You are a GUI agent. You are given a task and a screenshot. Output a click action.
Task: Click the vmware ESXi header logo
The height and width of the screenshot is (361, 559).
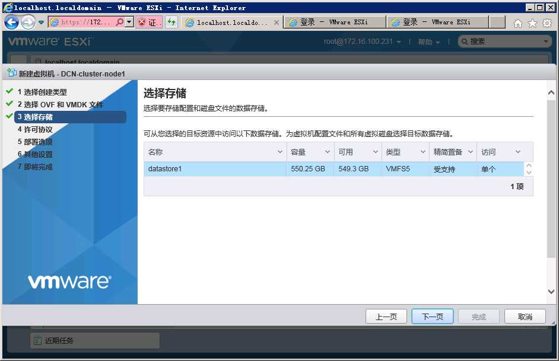(50, 41)
